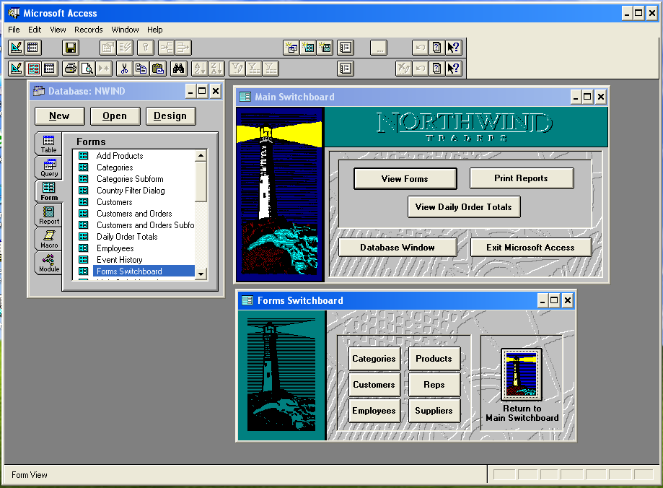This screenshot has width=663, height=488.
Task: Click the Copy icon in lower toolbar
Action: pyautogui.click(x=141, y=68)
